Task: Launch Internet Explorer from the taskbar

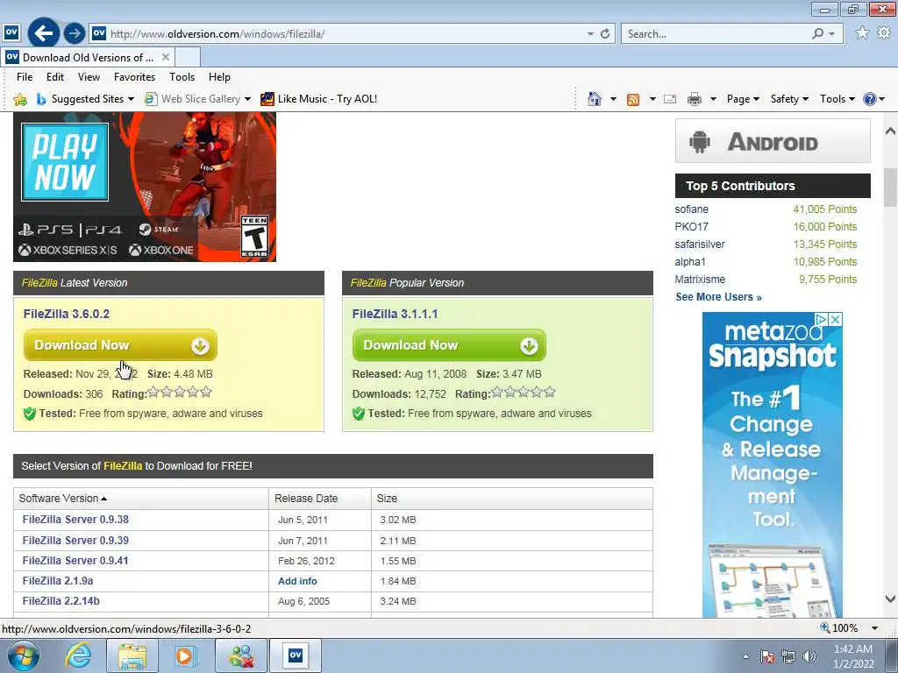Action: point(78,655)
